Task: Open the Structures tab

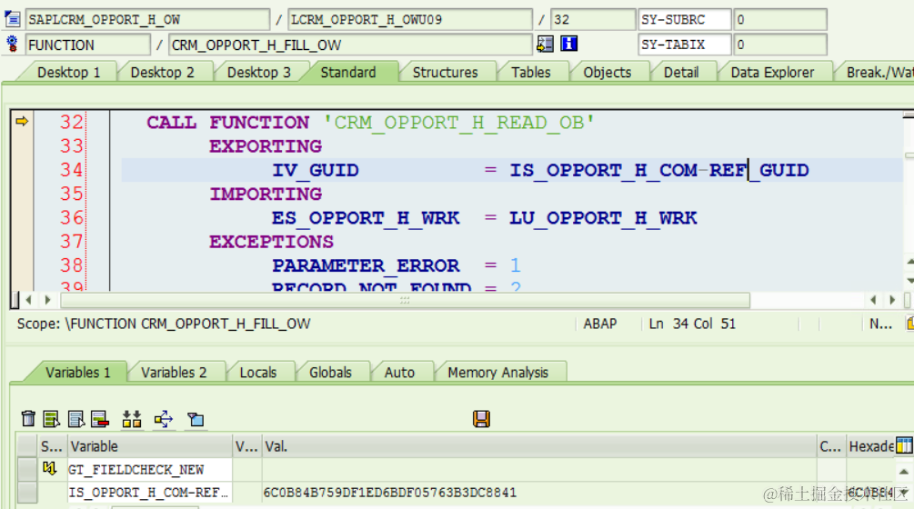Action: coord(446,72)
